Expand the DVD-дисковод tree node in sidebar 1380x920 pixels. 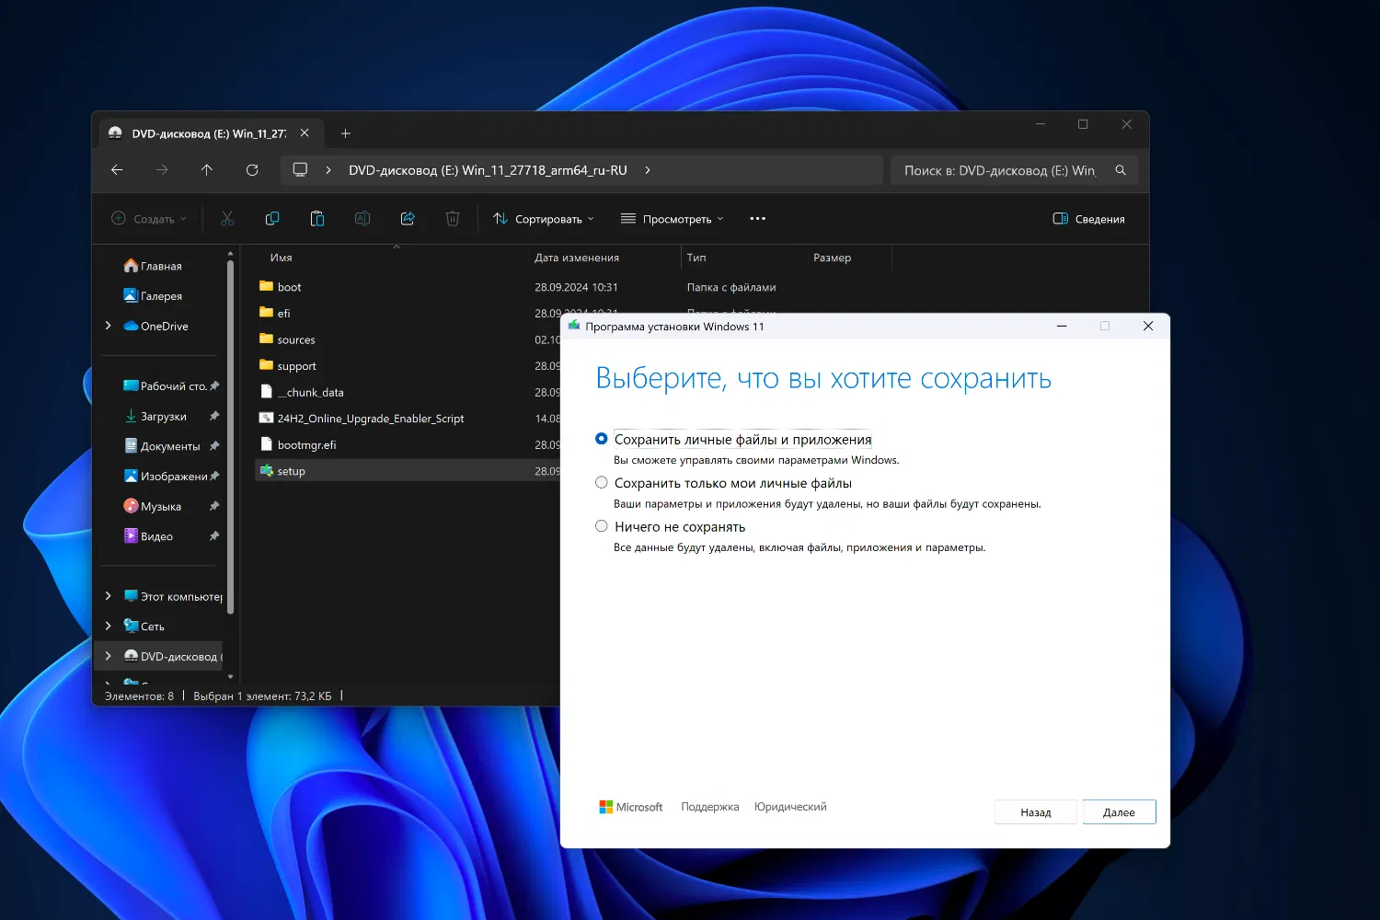[109, 656]
